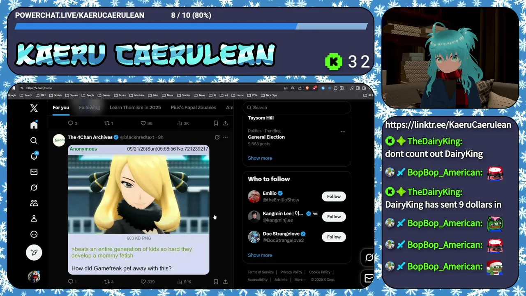Bookmark the post with 86 likes
526x296 pixels.
(x=216, y=123)
